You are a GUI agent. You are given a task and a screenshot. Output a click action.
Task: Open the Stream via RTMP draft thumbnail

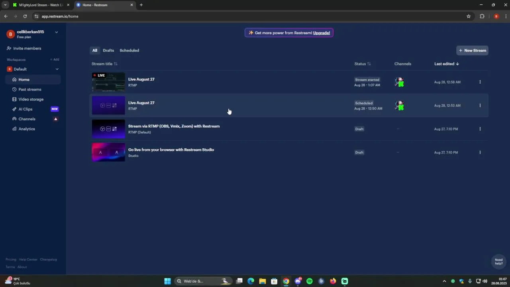(108, 129)
